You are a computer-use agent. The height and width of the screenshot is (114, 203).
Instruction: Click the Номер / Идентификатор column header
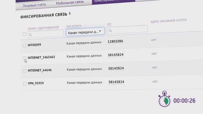(x=43, y=28)
